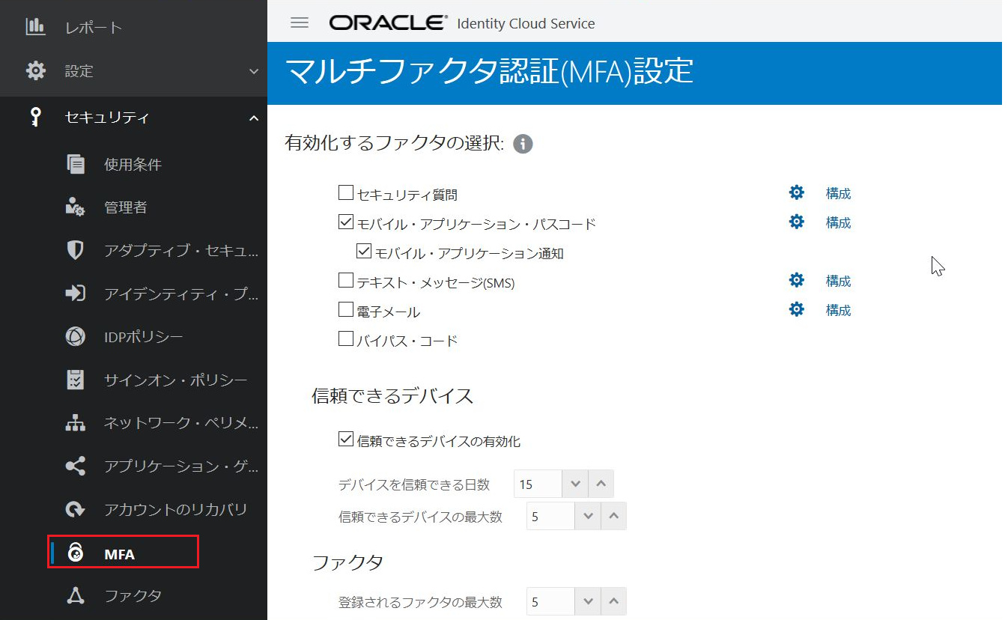Screen dimensions: 1008x620
Task: Open the 使用条件 menu item
Action: click(x=133, y=164)
